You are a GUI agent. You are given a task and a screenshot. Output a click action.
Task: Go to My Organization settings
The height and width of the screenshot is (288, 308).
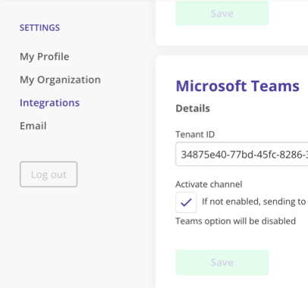click(x=60, y=80)
